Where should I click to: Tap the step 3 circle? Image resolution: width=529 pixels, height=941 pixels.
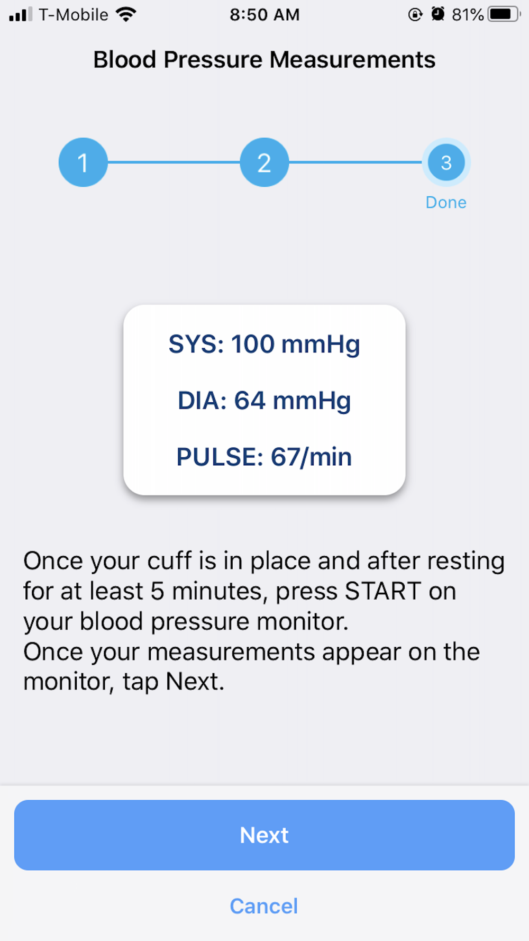pyautogui.click(x=446, y=162)
